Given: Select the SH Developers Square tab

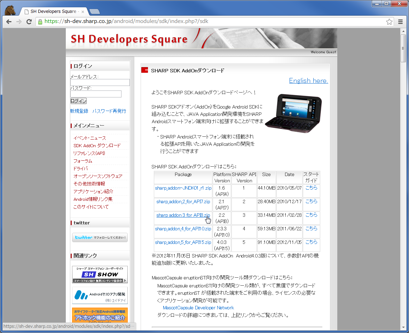Looking at the screenshot, I should (x=54, y=11).
